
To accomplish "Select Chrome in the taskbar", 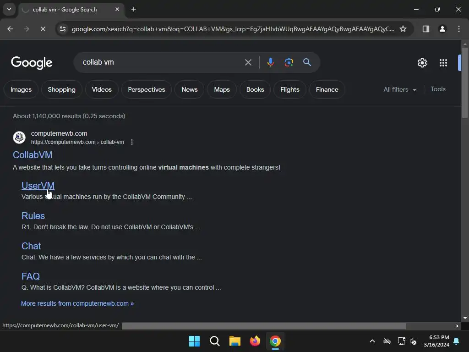I will pos(275,341).
